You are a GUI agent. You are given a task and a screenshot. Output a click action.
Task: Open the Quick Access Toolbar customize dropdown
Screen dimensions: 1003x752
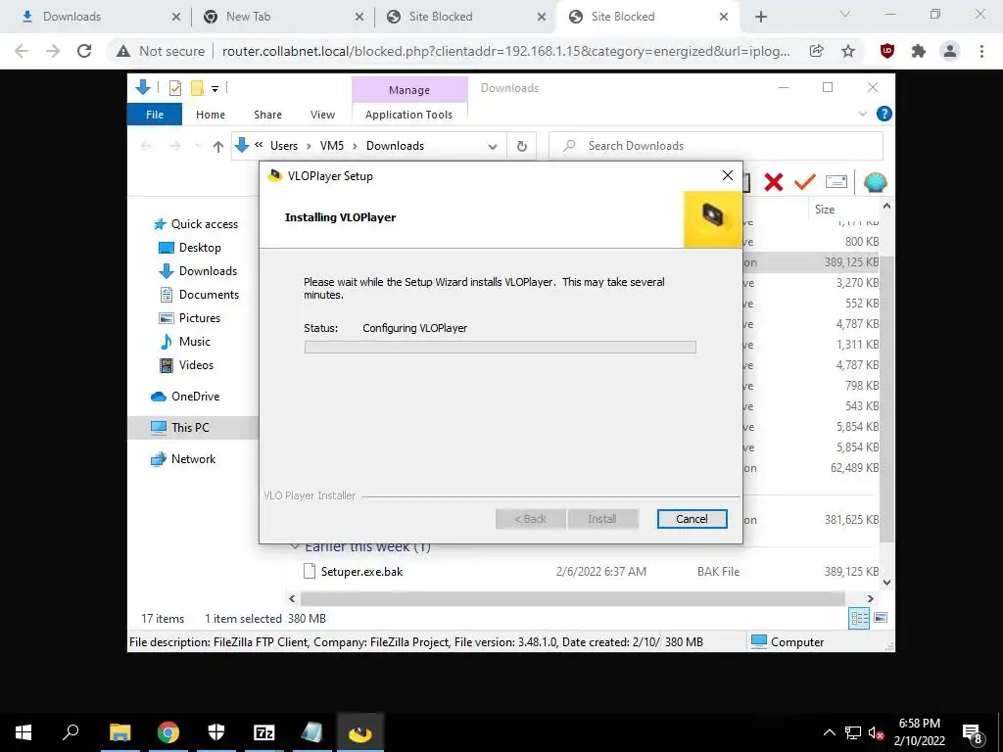pyautogui.click(x=215, y=89)
